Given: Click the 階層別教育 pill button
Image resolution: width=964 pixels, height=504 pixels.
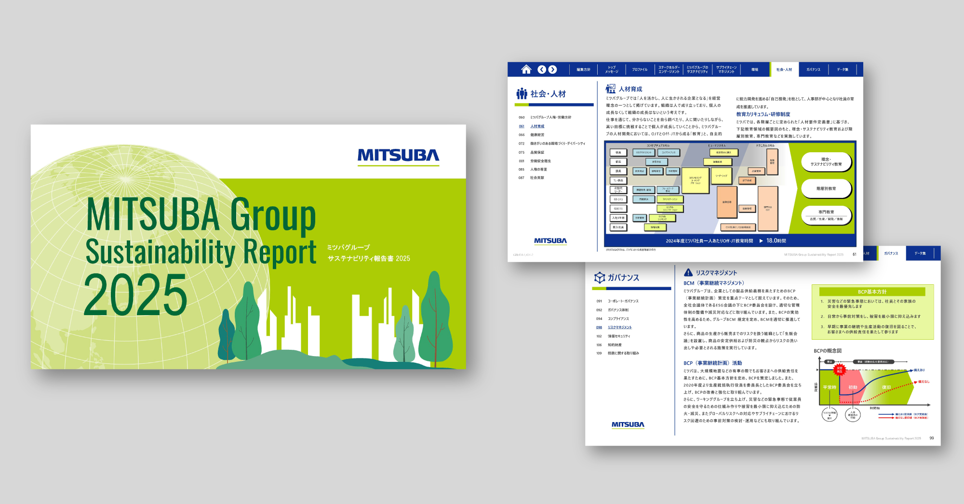Looking at the screenshot, I should (826, 188).
